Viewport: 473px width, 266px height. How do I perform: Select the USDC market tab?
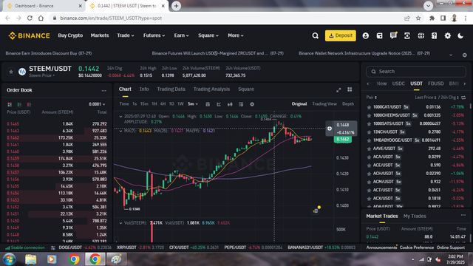398,83
